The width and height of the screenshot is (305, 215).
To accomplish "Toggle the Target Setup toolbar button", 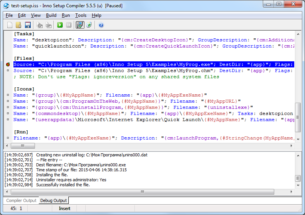I will [x=80, y=25].
